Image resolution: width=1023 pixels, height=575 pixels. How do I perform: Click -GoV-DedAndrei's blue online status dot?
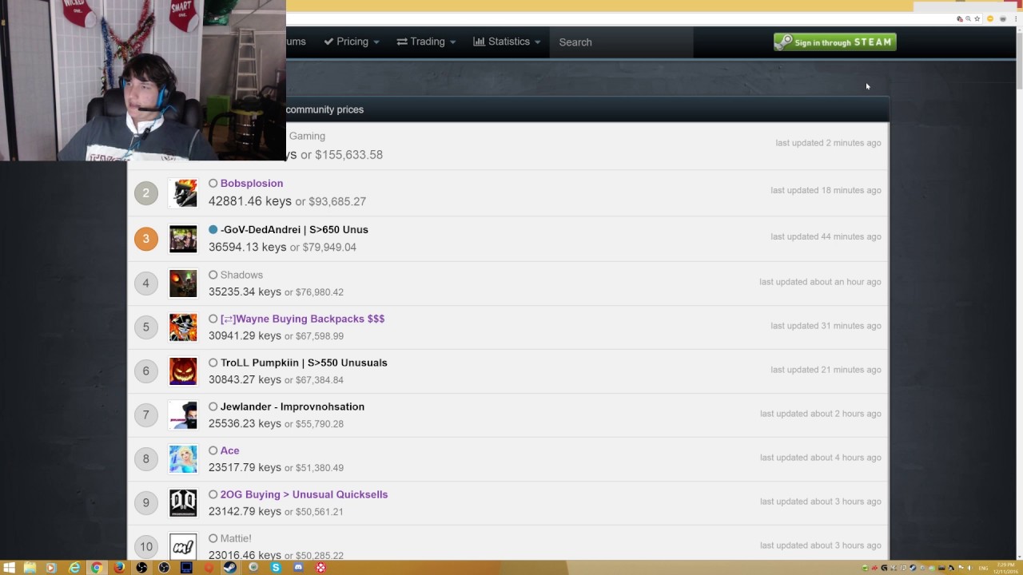coord(213,229)
